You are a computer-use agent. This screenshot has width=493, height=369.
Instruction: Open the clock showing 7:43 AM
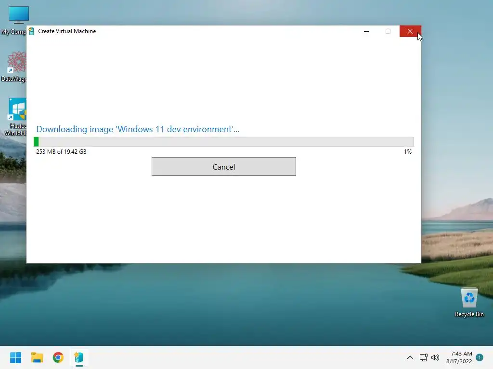pos(459,357)
